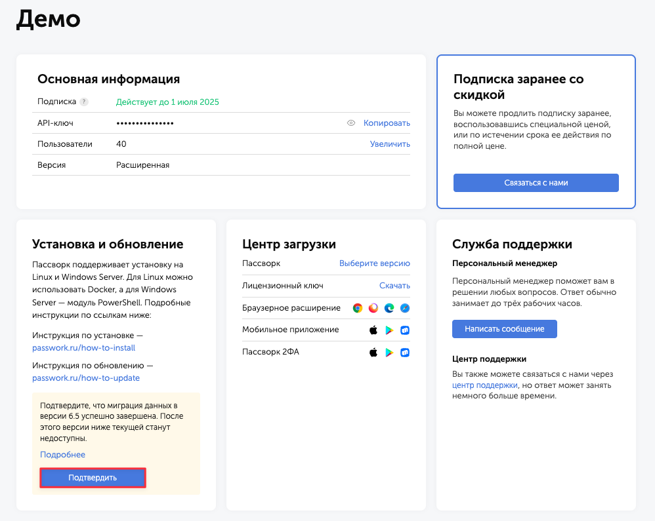
Task: Download license key via Скачать
Action: click(x=394, y=286)
